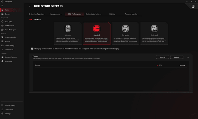Switch to the Customizable hotkeys tab
This screenshot has width=198, height=119.
point(93,14)
